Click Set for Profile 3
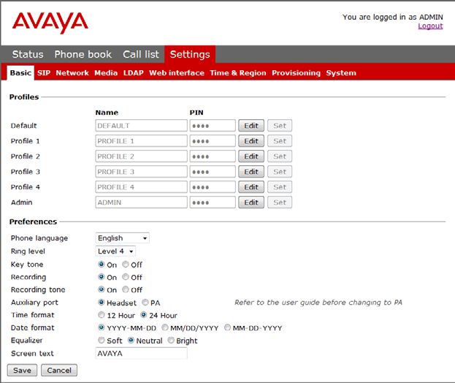The image size is (455, 383). pos(280,172)
